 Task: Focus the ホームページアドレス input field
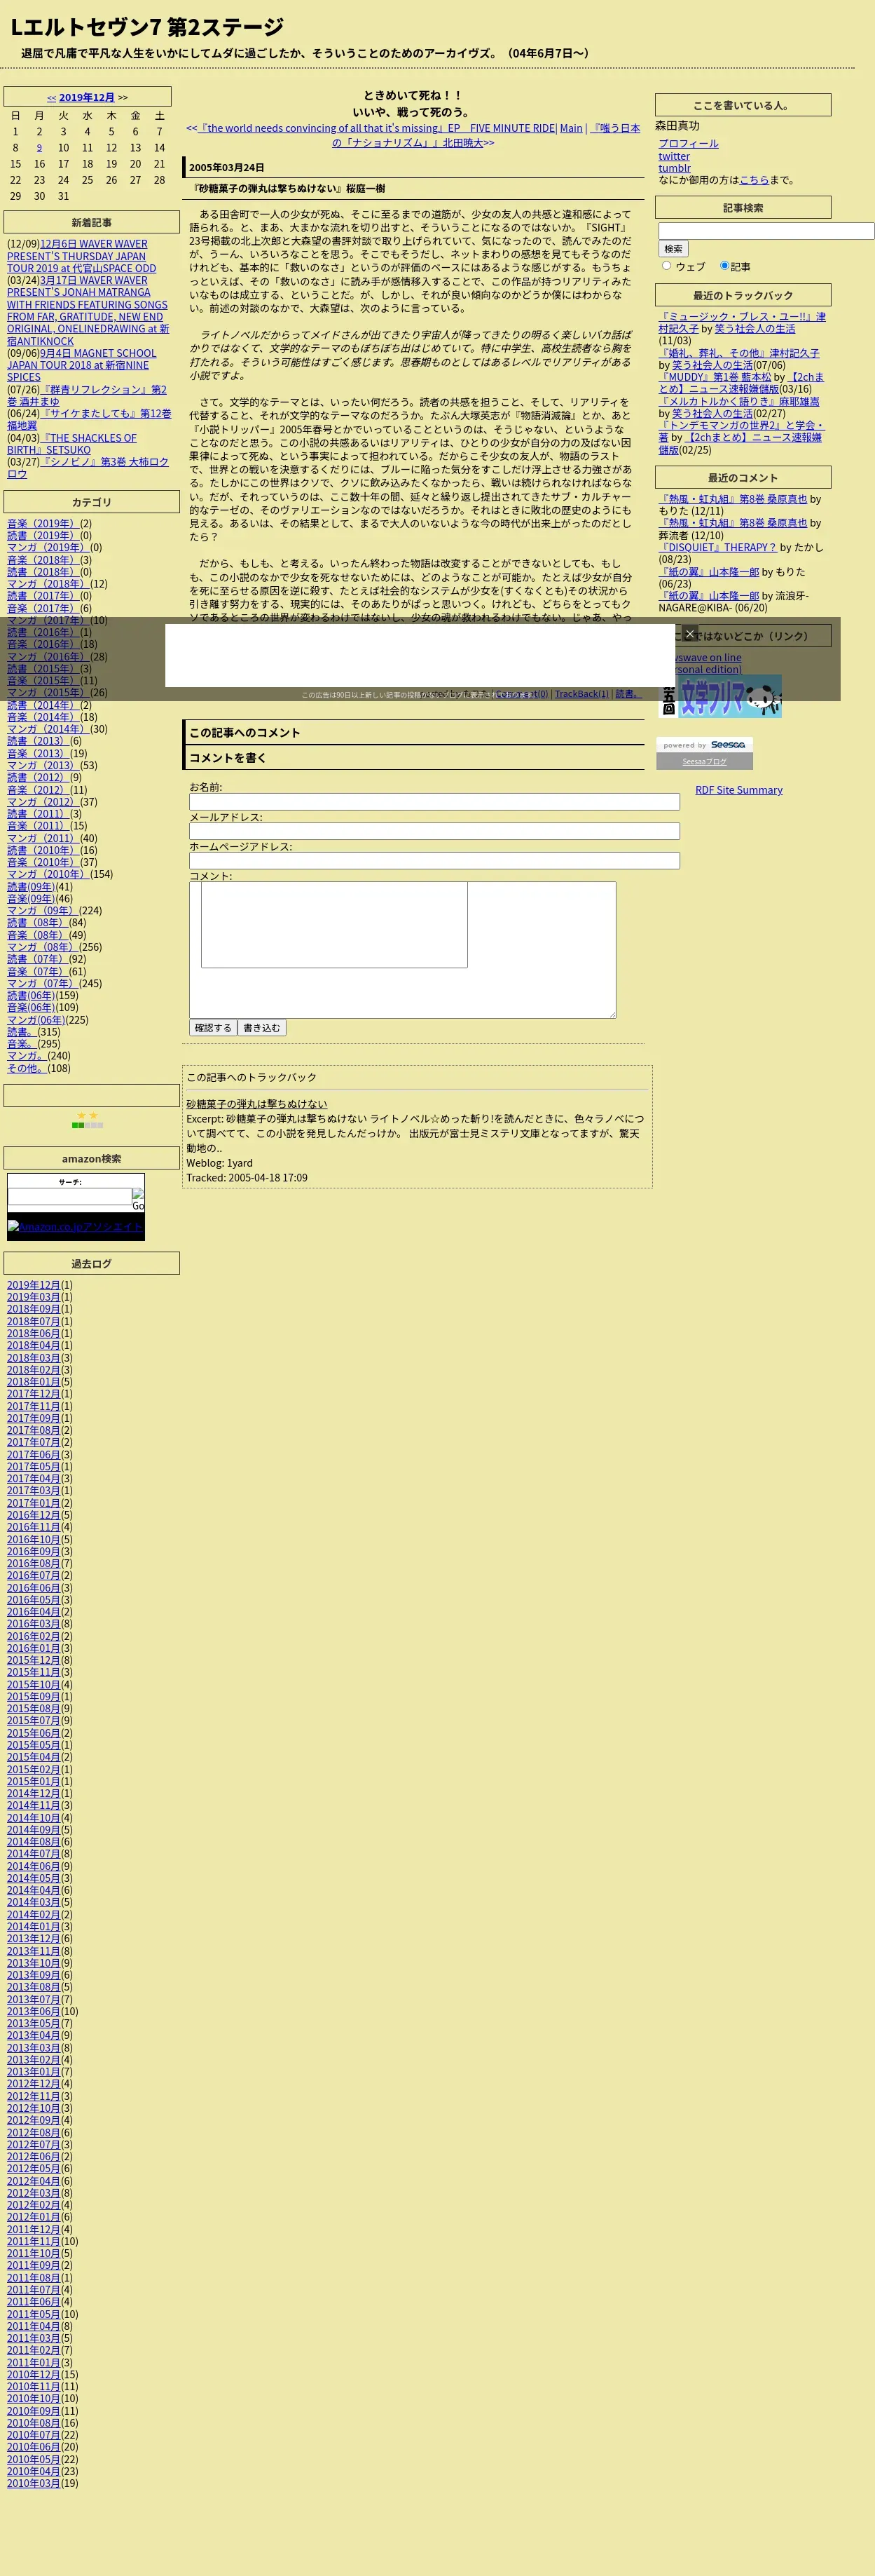click(434, 860)
